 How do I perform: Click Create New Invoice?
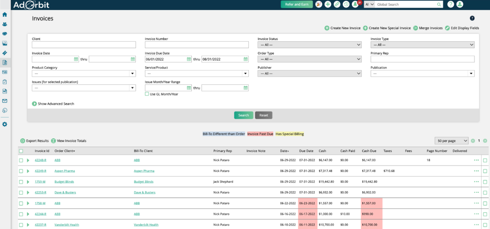pyautogui.click(x=343, y=28)
